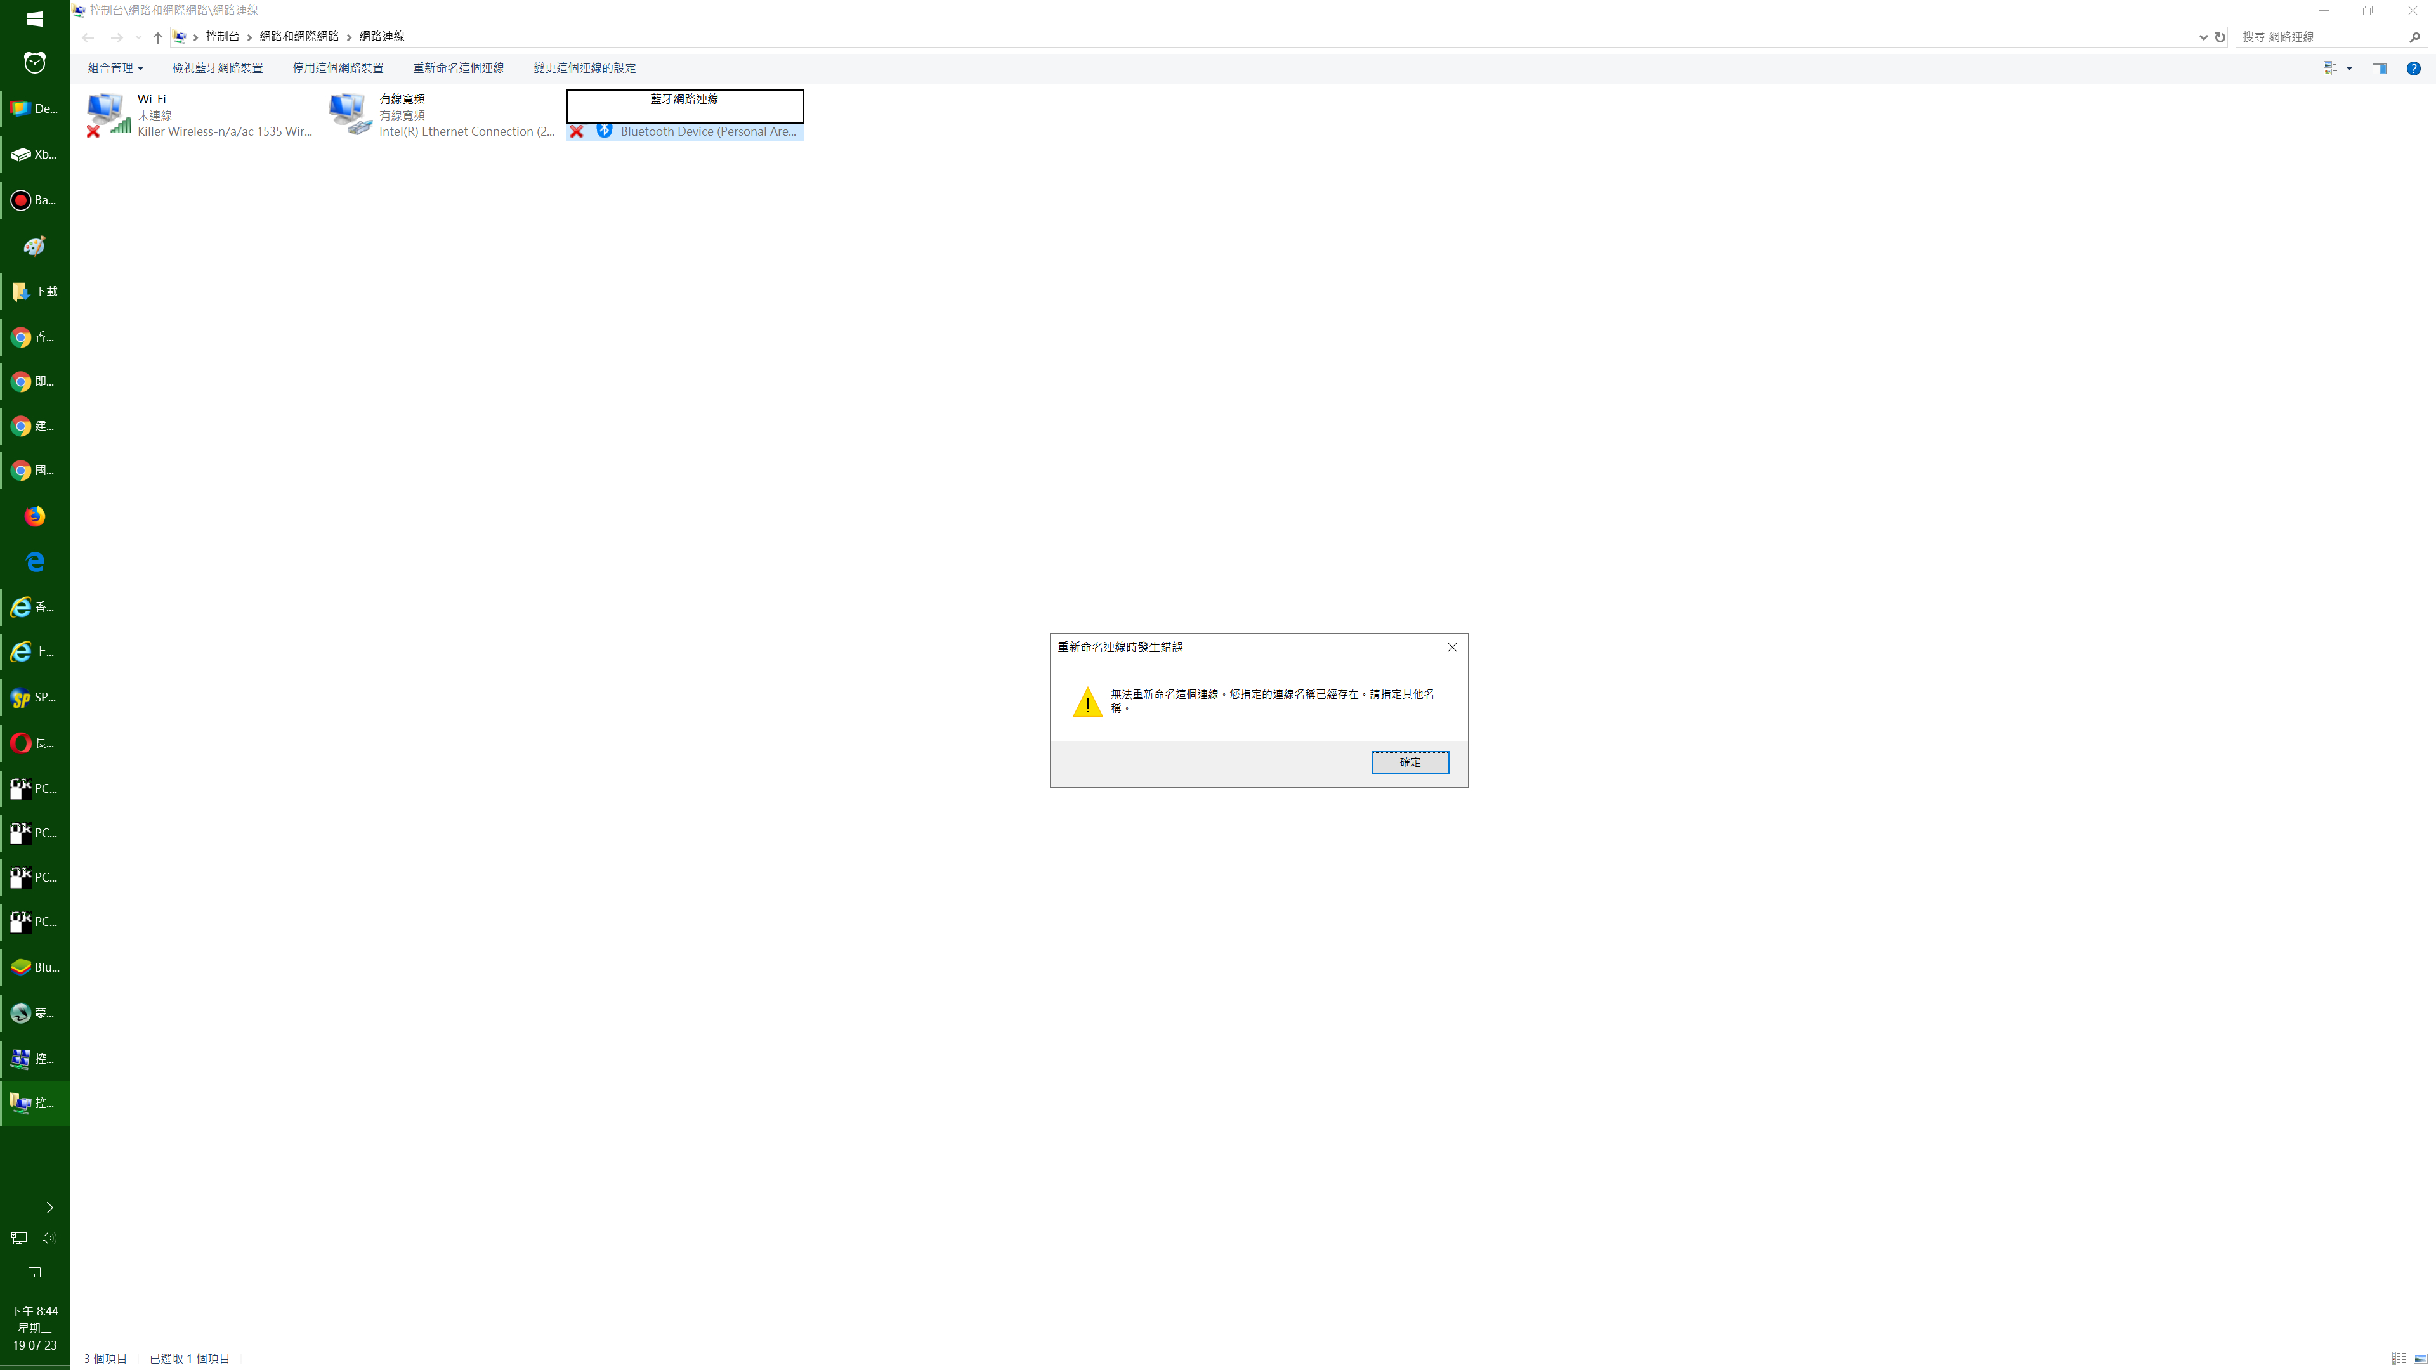Switch to details view in status bar
Image resolution: width=2436 pixels, height=1370 pixels.
pos(2398,1358)
